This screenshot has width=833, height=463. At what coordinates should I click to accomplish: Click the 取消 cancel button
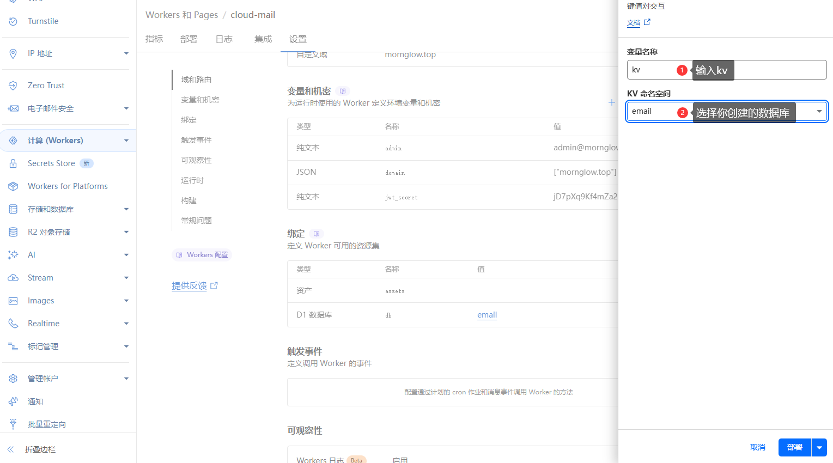click(757, 447)
